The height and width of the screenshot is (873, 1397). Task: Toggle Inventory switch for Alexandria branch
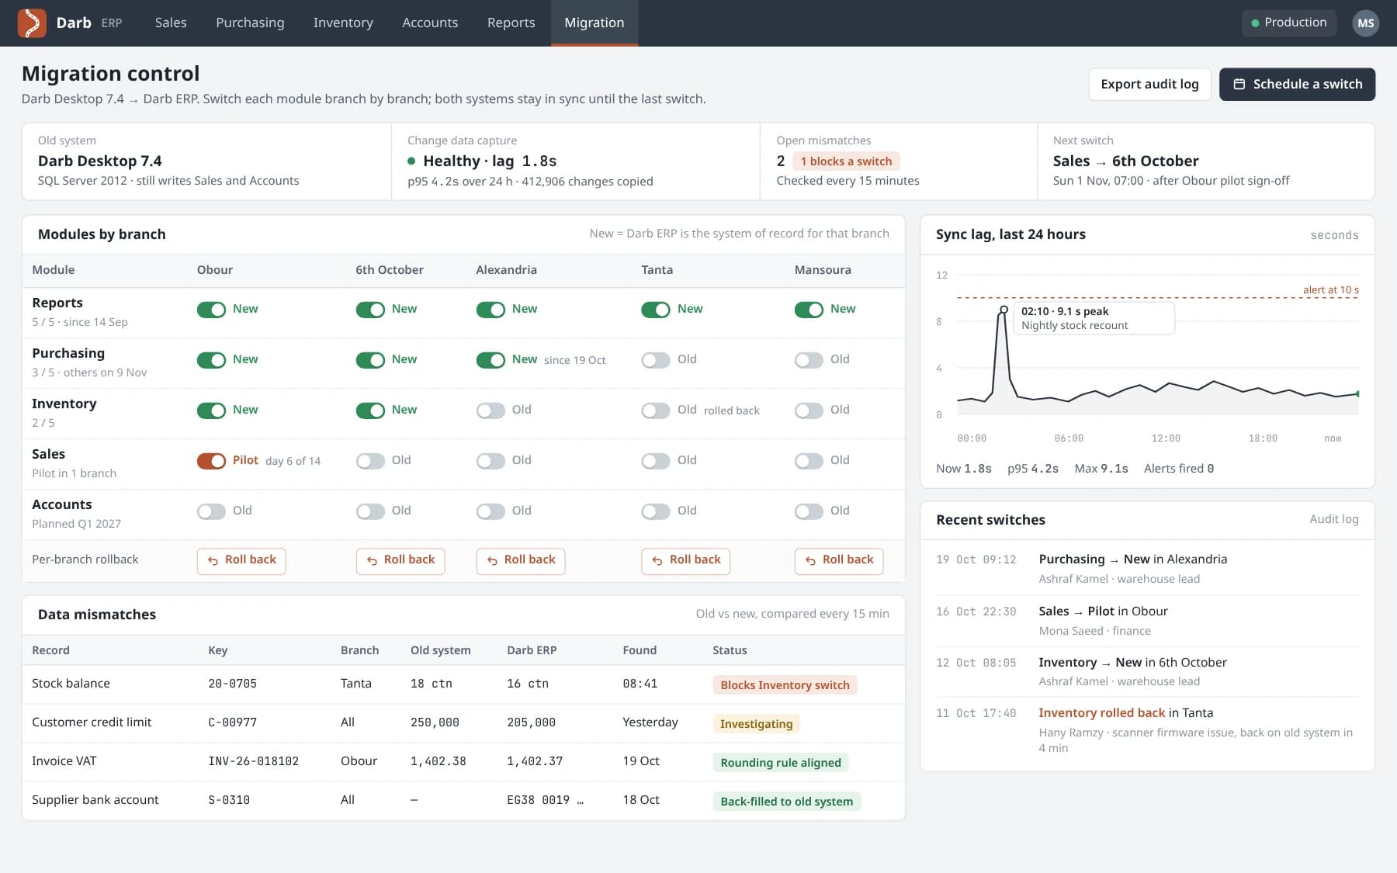click(491, 411)
